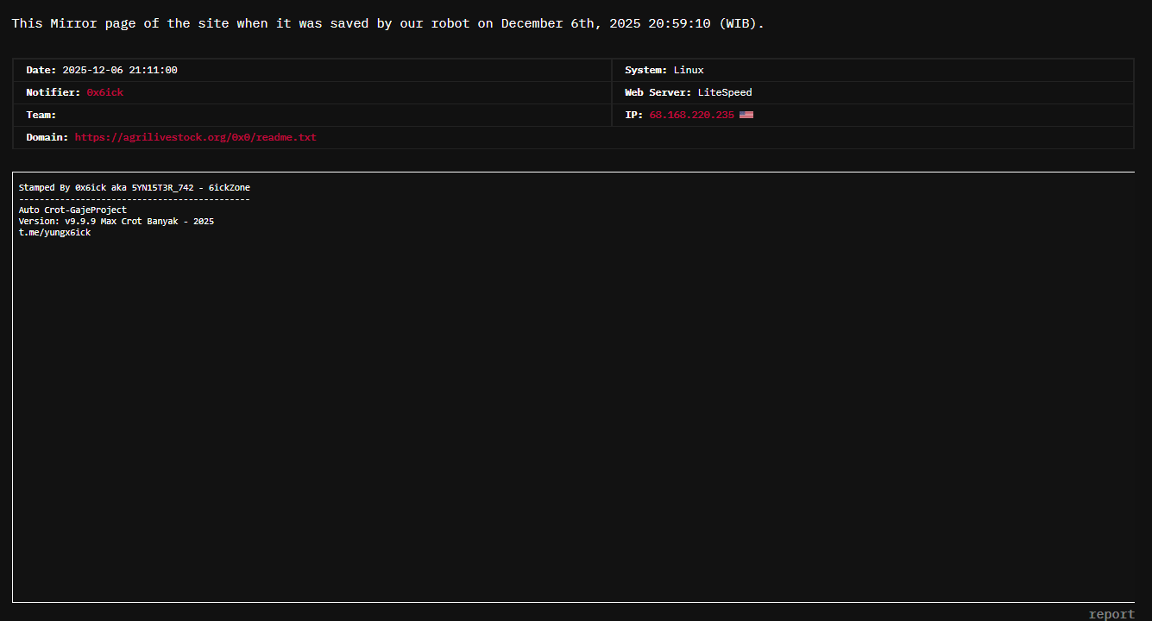Image resolution: width=1152 pixels, height=621 pixels.
Task: Click the IP address 68.168.220.235
Action: pos(691,115)
